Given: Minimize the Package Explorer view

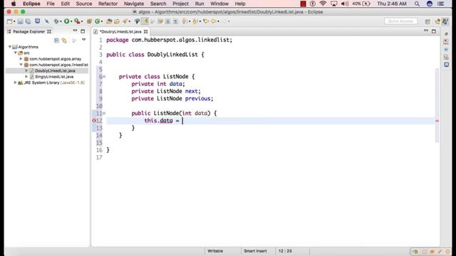Looking at the screenshot, I should [x=75, y=31].
